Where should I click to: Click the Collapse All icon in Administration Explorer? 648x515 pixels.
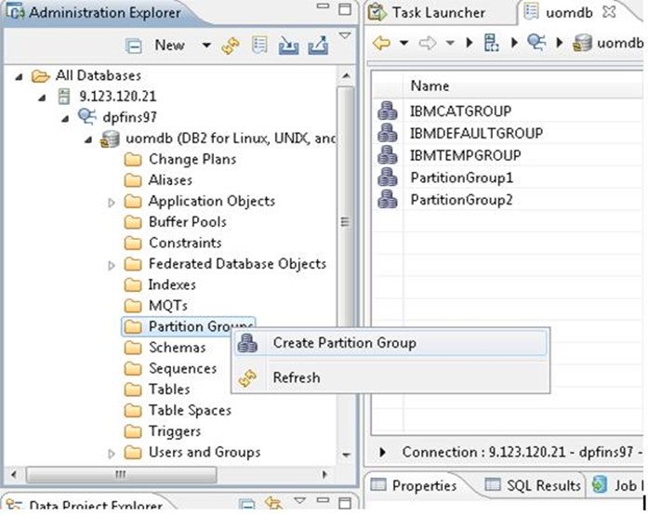point(134,45)
